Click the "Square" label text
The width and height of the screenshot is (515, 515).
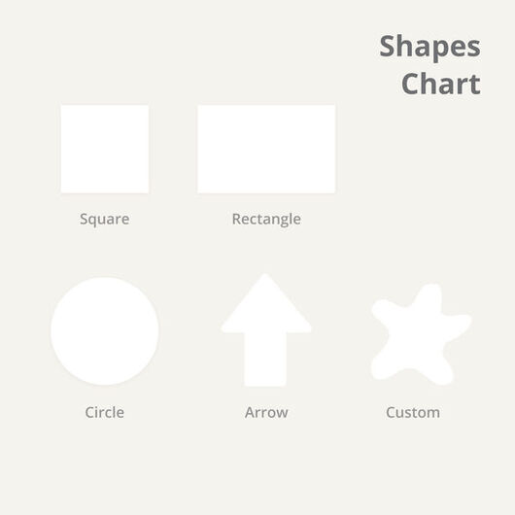(x=104, y=219)
